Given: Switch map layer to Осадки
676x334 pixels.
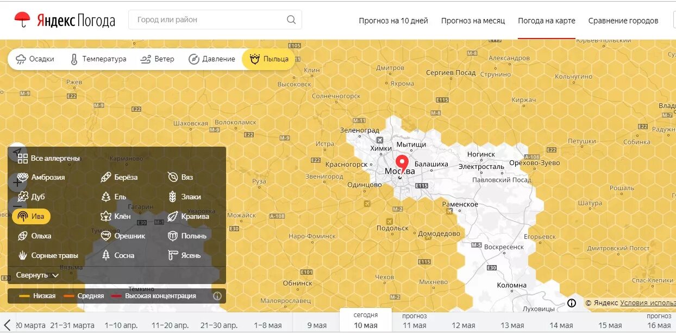Looking at the screenshot, I should tap(35, 59).
